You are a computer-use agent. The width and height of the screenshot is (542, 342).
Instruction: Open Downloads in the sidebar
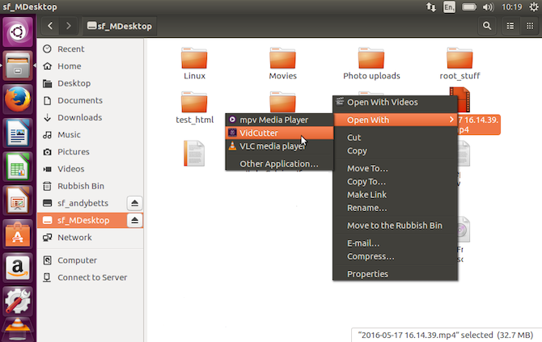point(91,117)
